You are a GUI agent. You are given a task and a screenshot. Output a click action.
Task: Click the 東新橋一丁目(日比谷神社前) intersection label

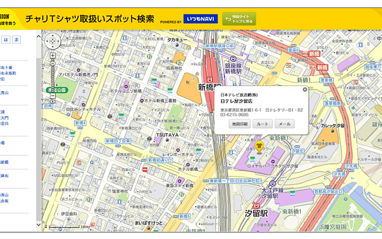point(235,181)
